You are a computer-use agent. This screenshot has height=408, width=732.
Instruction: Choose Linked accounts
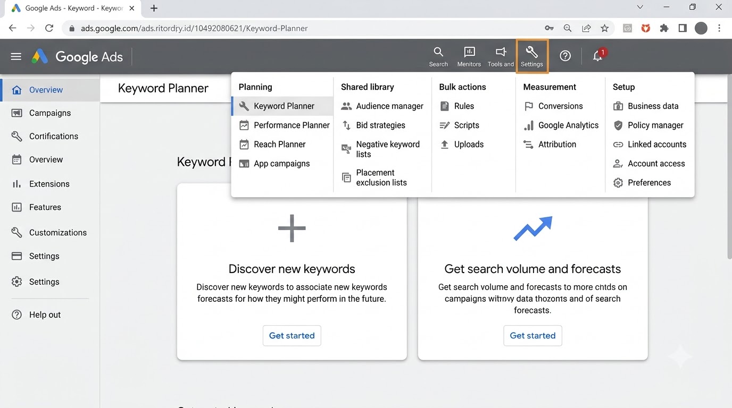click(650, 144)
